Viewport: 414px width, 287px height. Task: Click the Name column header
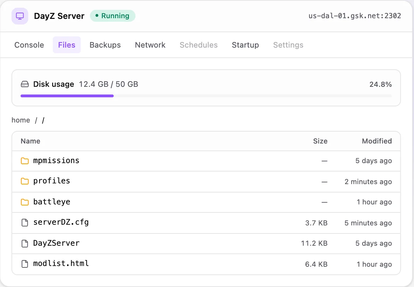pos(30,141)
